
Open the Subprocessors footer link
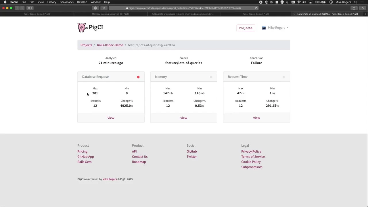pyautogui.click(x=252, y=167)
